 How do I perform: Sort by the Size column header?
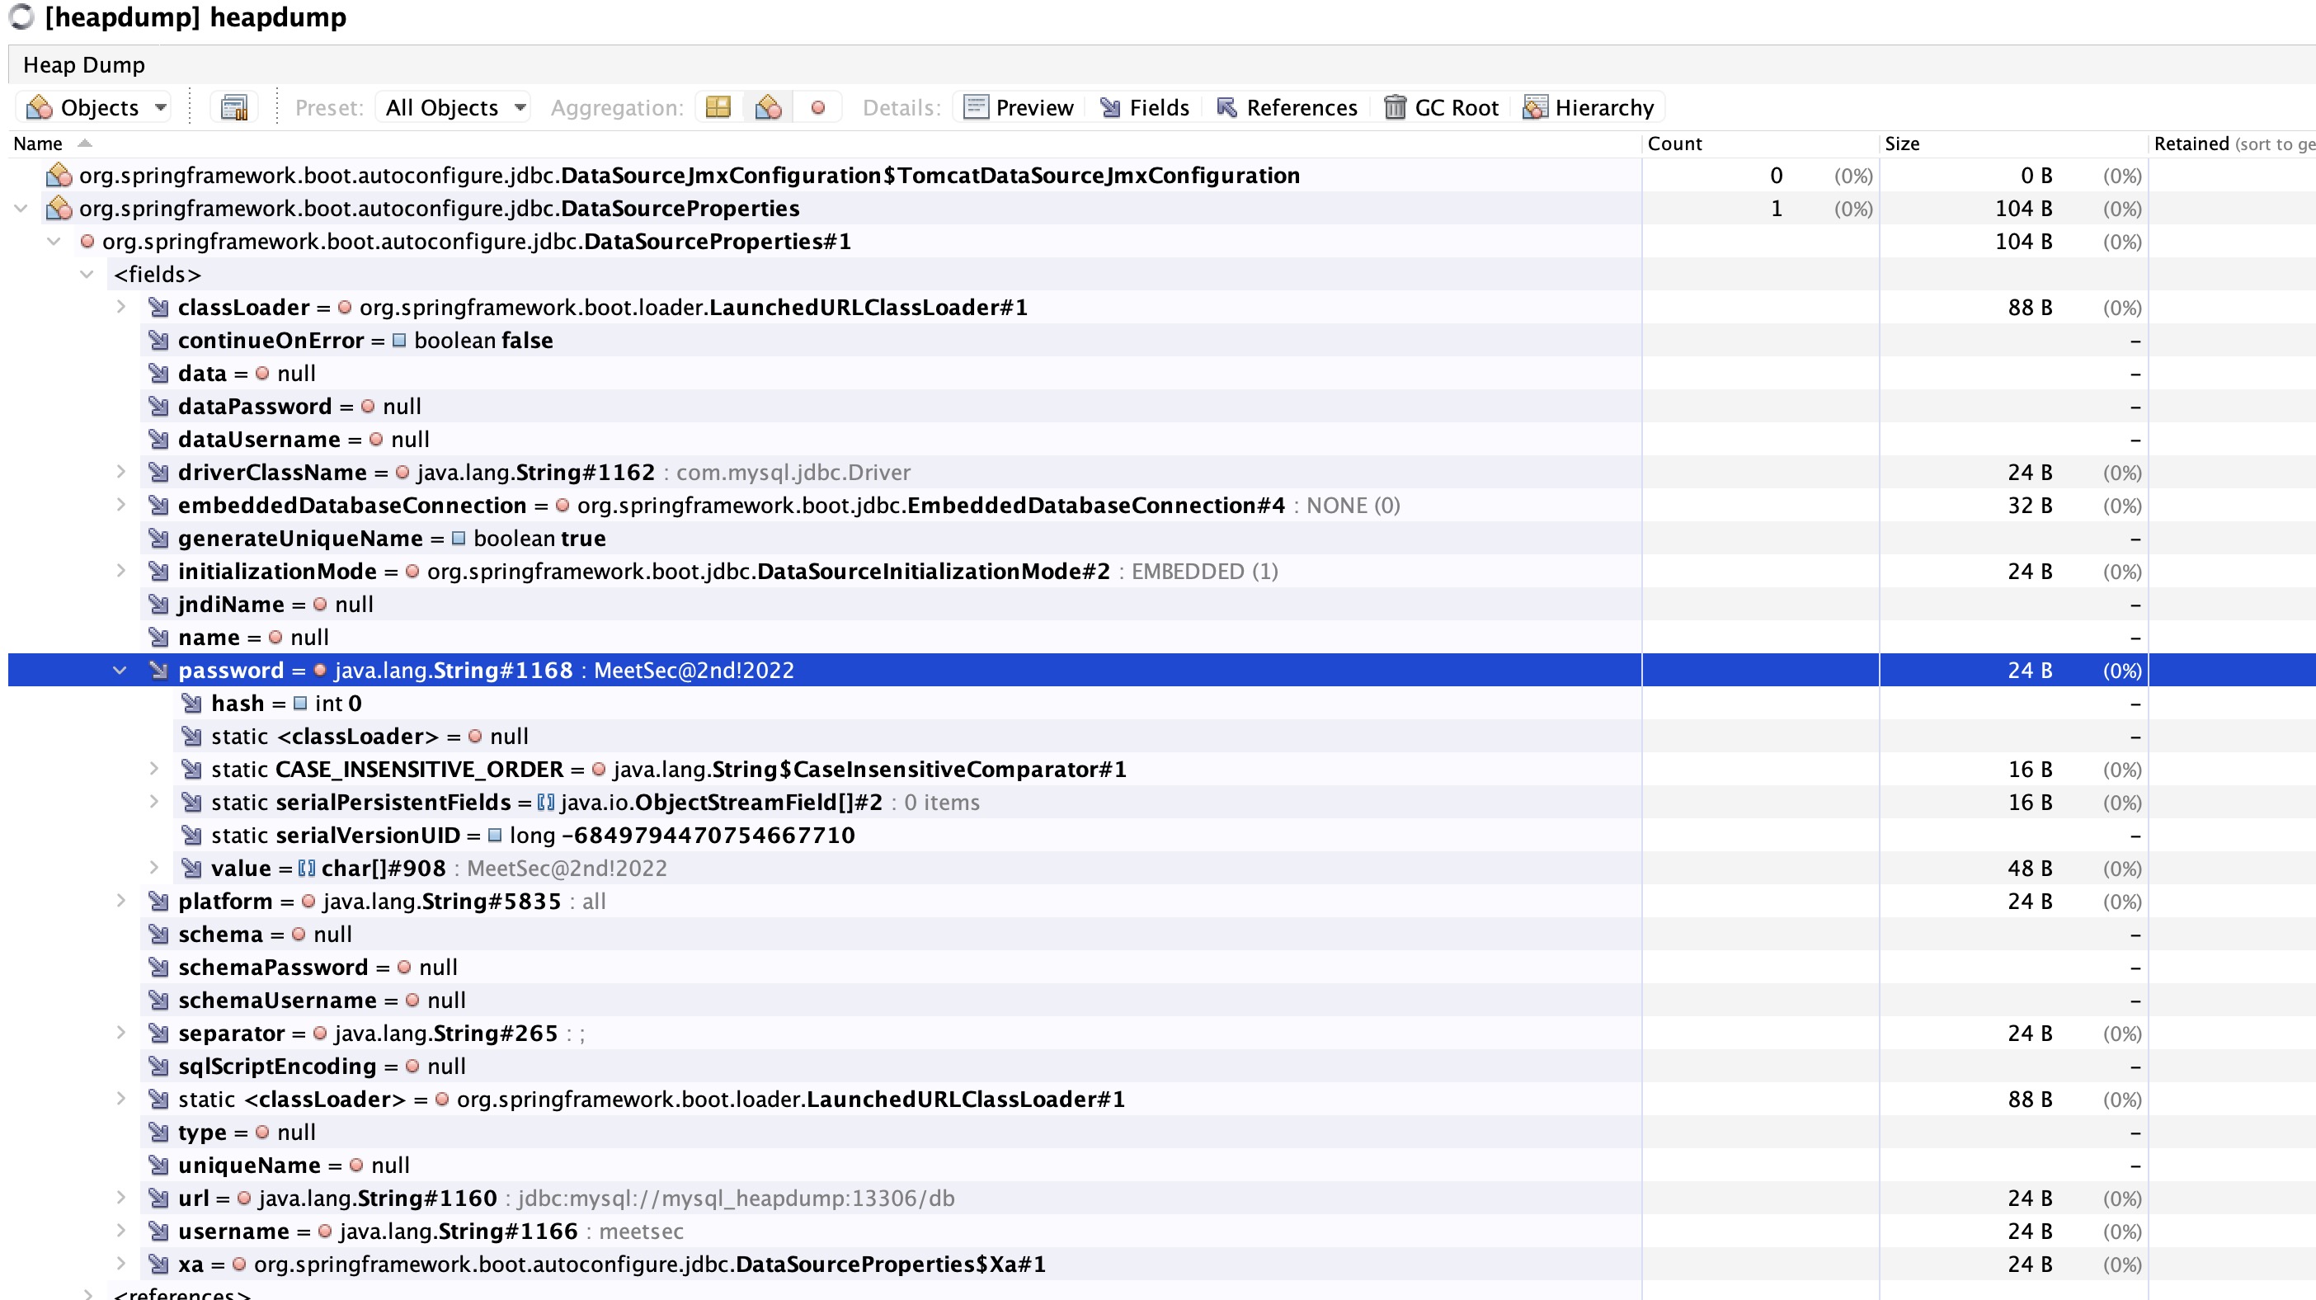(x=2014, y=144)
